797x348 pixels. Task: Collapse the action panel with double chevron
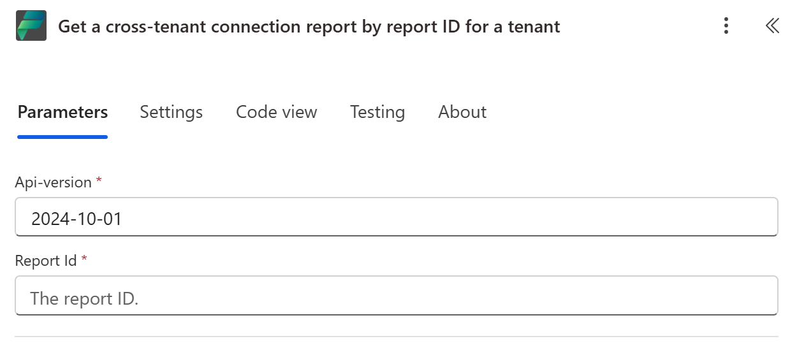772,26
